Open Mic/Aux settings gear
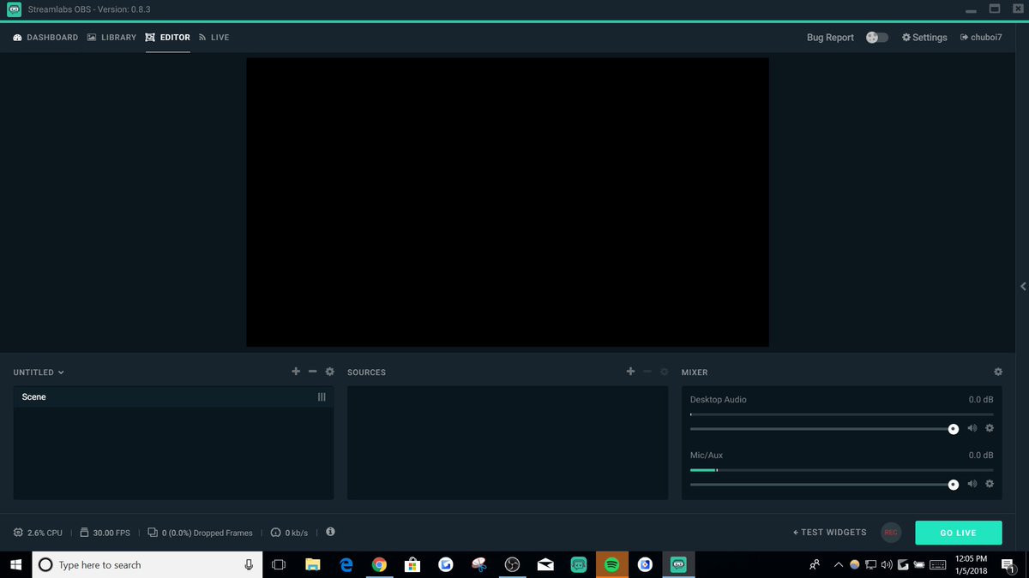Viewport: 1029px width, 578px height. [x=990, y=484]
